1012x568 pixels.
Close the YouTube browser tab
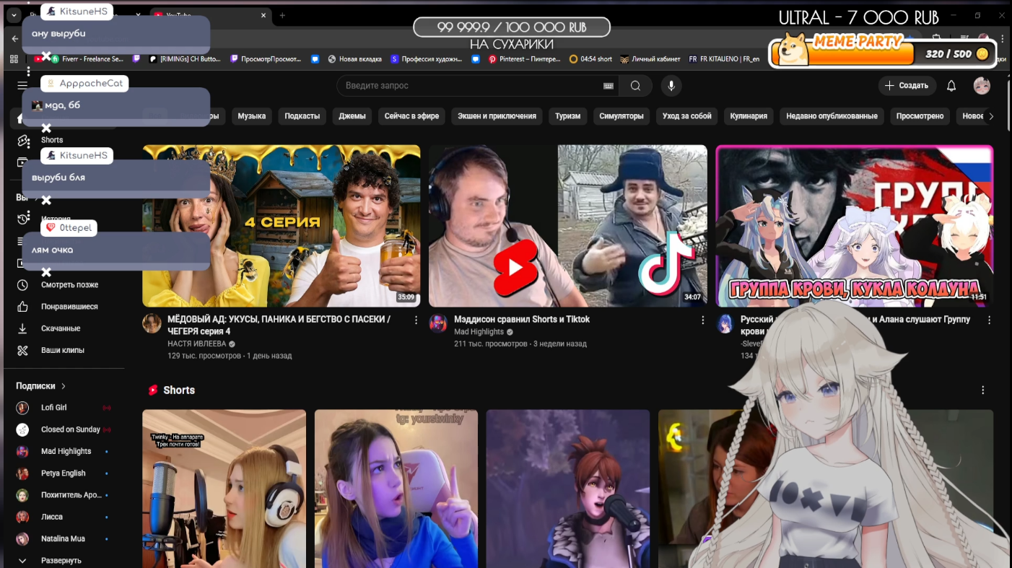pos(263,15)
